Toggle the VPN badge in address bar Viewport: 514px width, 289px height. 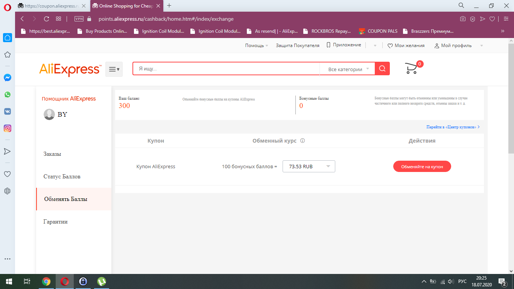[x=79, y=19]
